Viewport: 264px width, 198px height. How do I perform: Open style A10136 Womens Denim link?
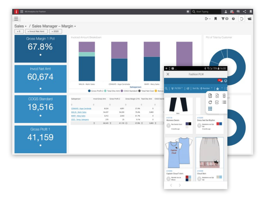click(x=169, y=118)
